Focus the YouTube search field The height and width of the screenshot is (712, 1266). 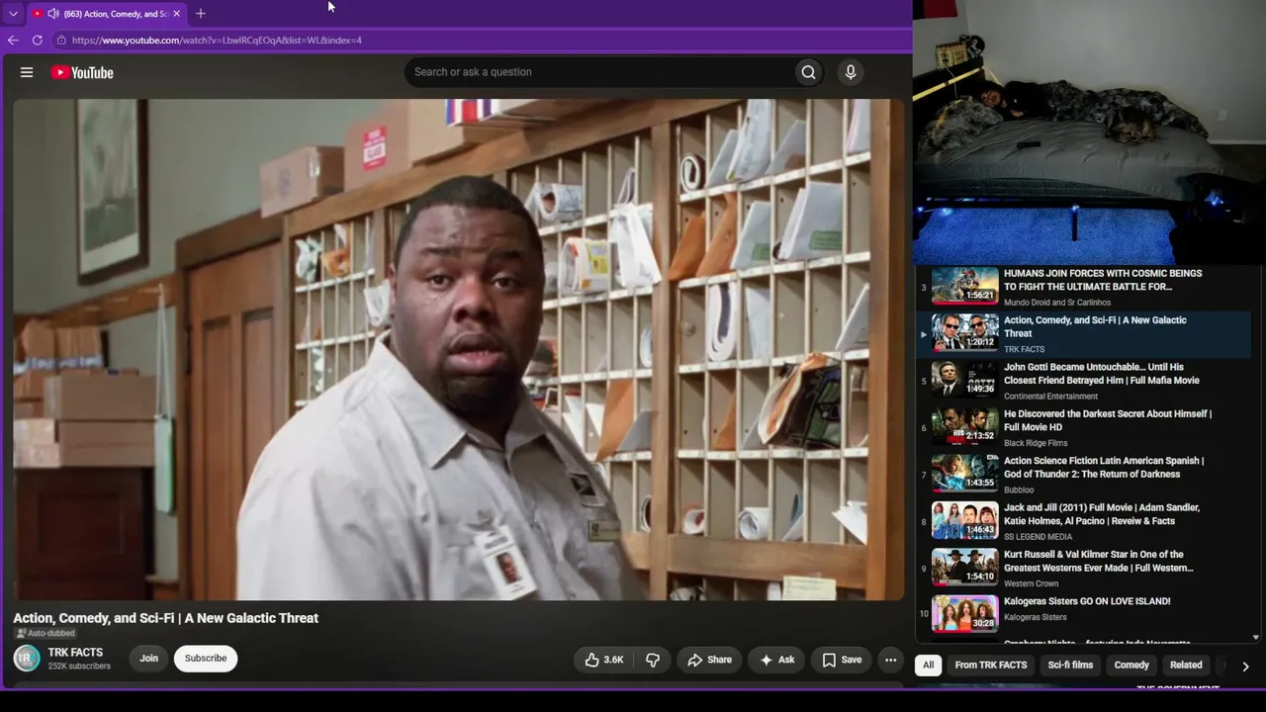pos(598,72)
